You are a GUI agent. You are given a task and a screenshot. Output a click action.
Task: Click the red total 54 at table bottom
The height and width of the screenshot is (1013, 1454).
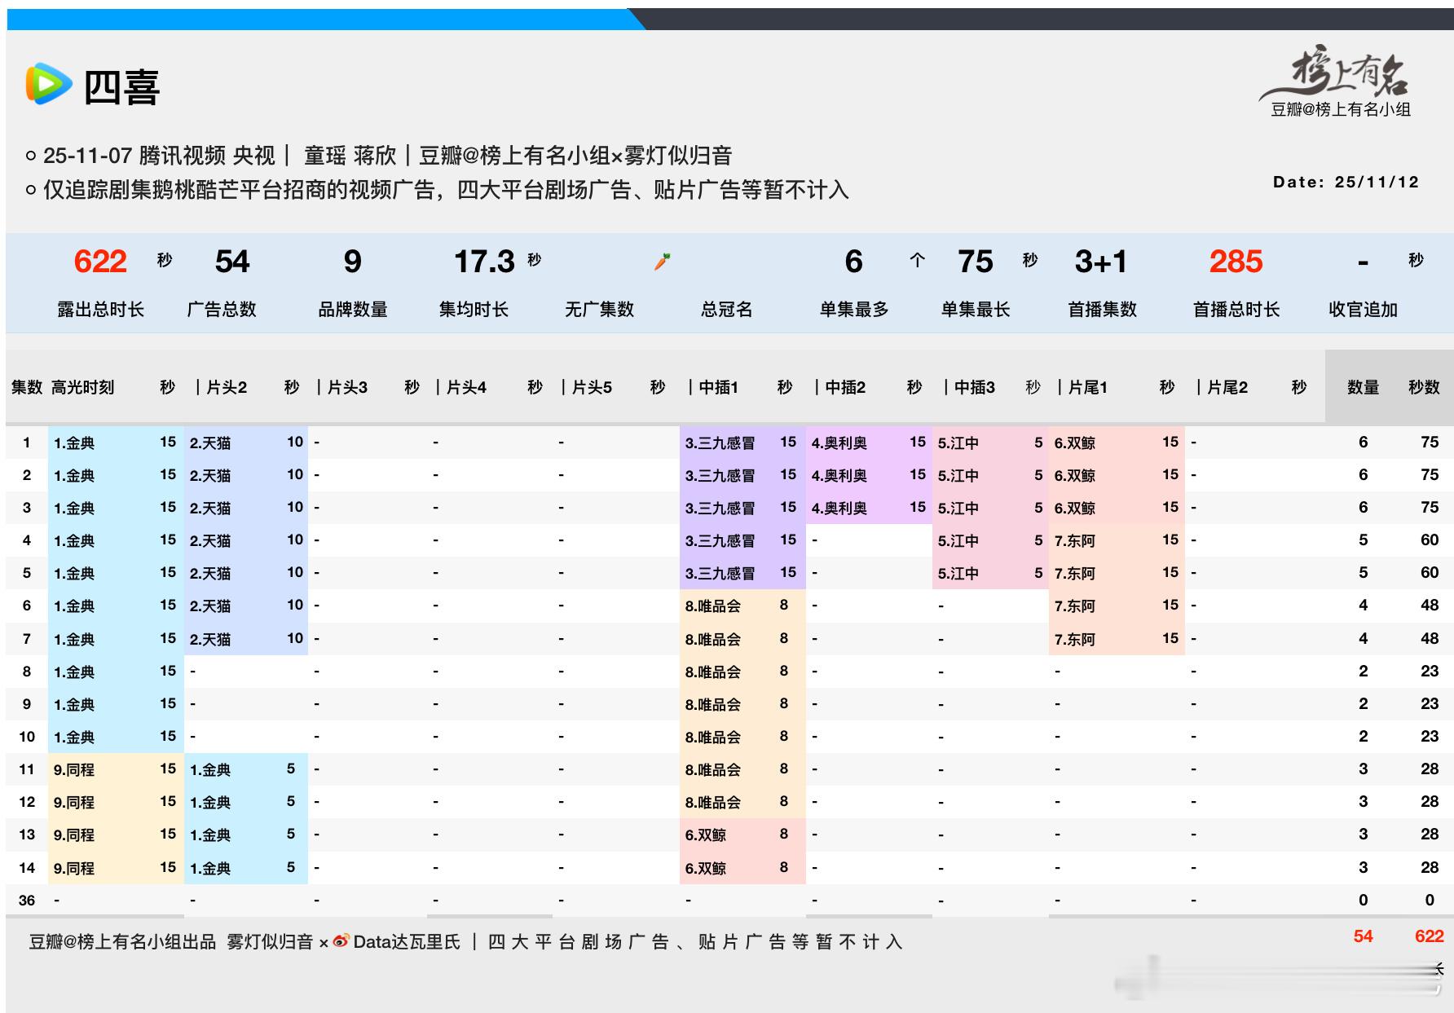point(1363,936)
